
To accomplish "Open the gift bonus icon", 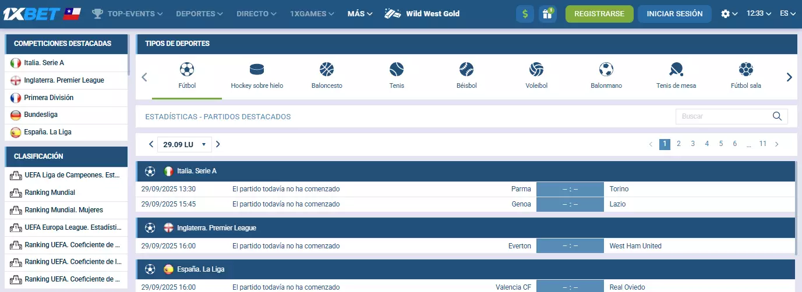I will point(547,14).
